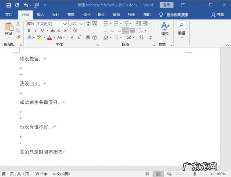
Task: Click the zoom in plus icon
Action: click(212, 174)
